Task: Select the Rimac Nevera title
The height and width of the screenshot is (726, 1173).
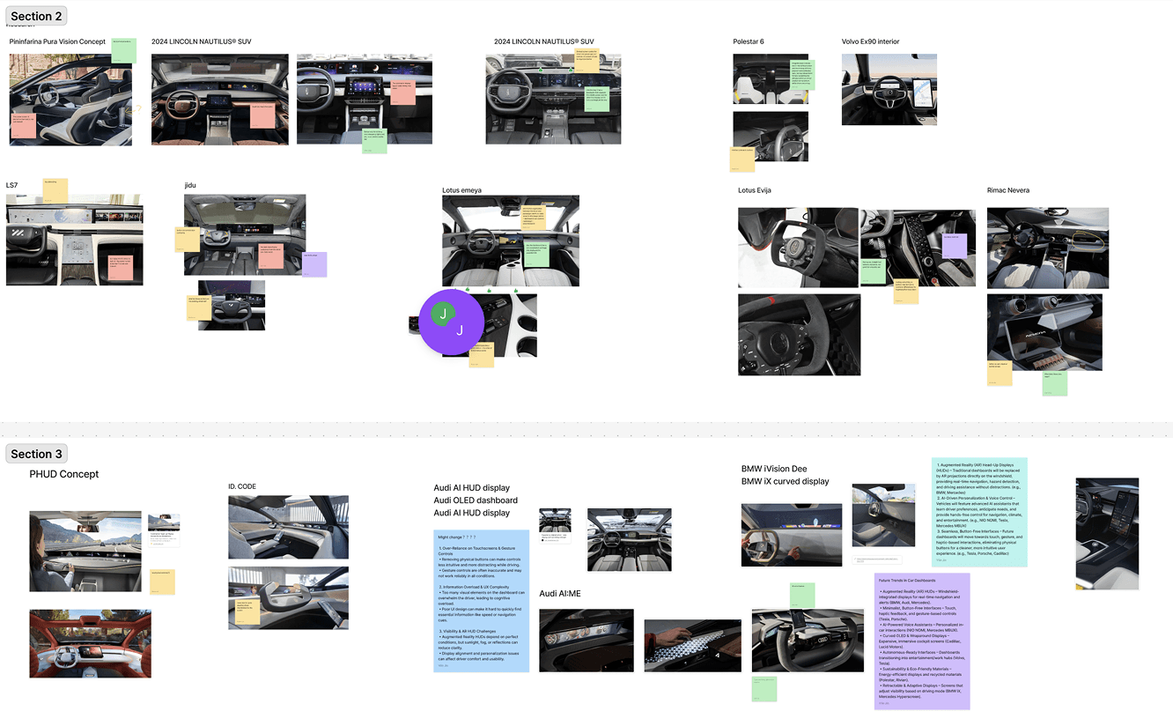Action: tap(1008, 190)
